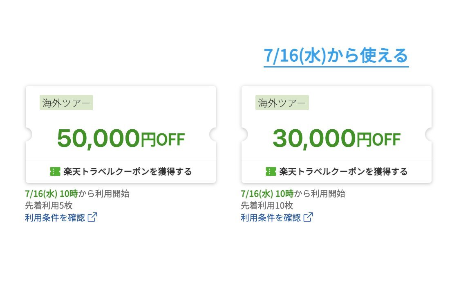This screenshot has height=297, width=461.
Task: Get the 50,000円OFF 楽天トラベルクーポン
Action: pyautogui.click(x=121, y=171)
